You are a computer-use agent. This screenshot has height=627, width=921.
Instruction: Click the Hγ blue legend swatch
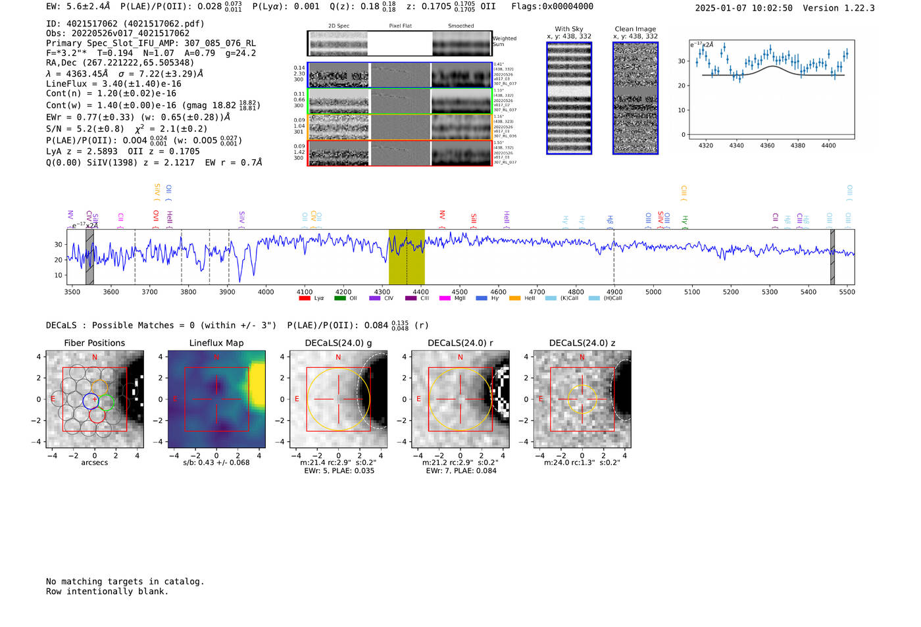[x=482, y=299]
